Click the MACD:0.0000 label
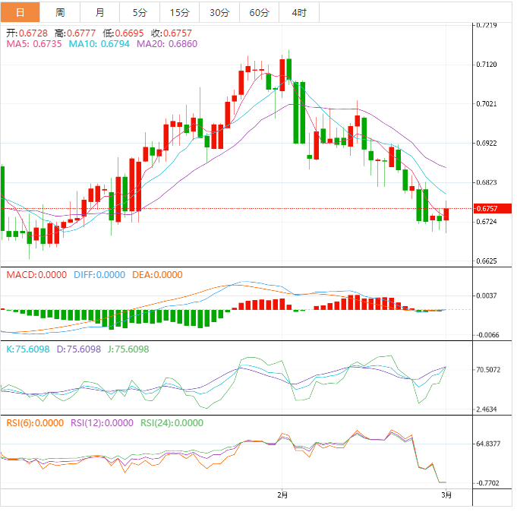 (x=36, y=275)
